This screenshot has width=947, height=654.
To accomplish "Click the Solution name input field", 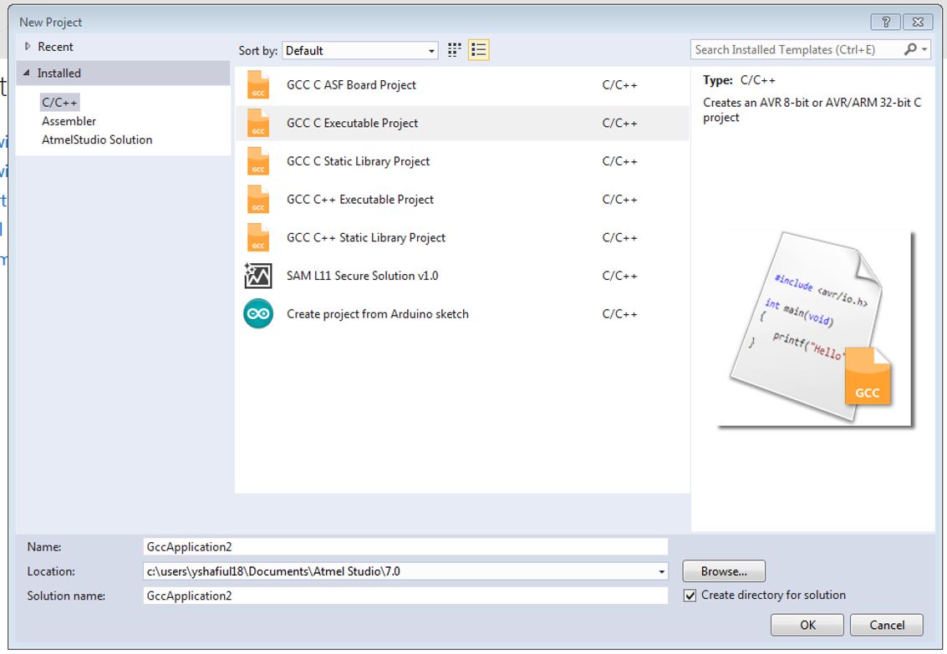I will click(x=405, y=596).
